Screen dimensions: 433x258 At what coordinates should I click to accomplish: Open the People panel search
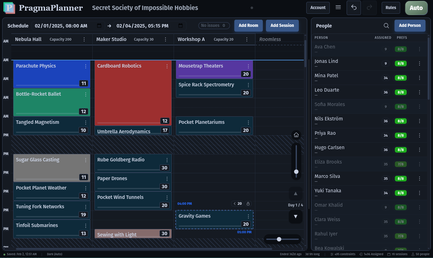point(386,26)
